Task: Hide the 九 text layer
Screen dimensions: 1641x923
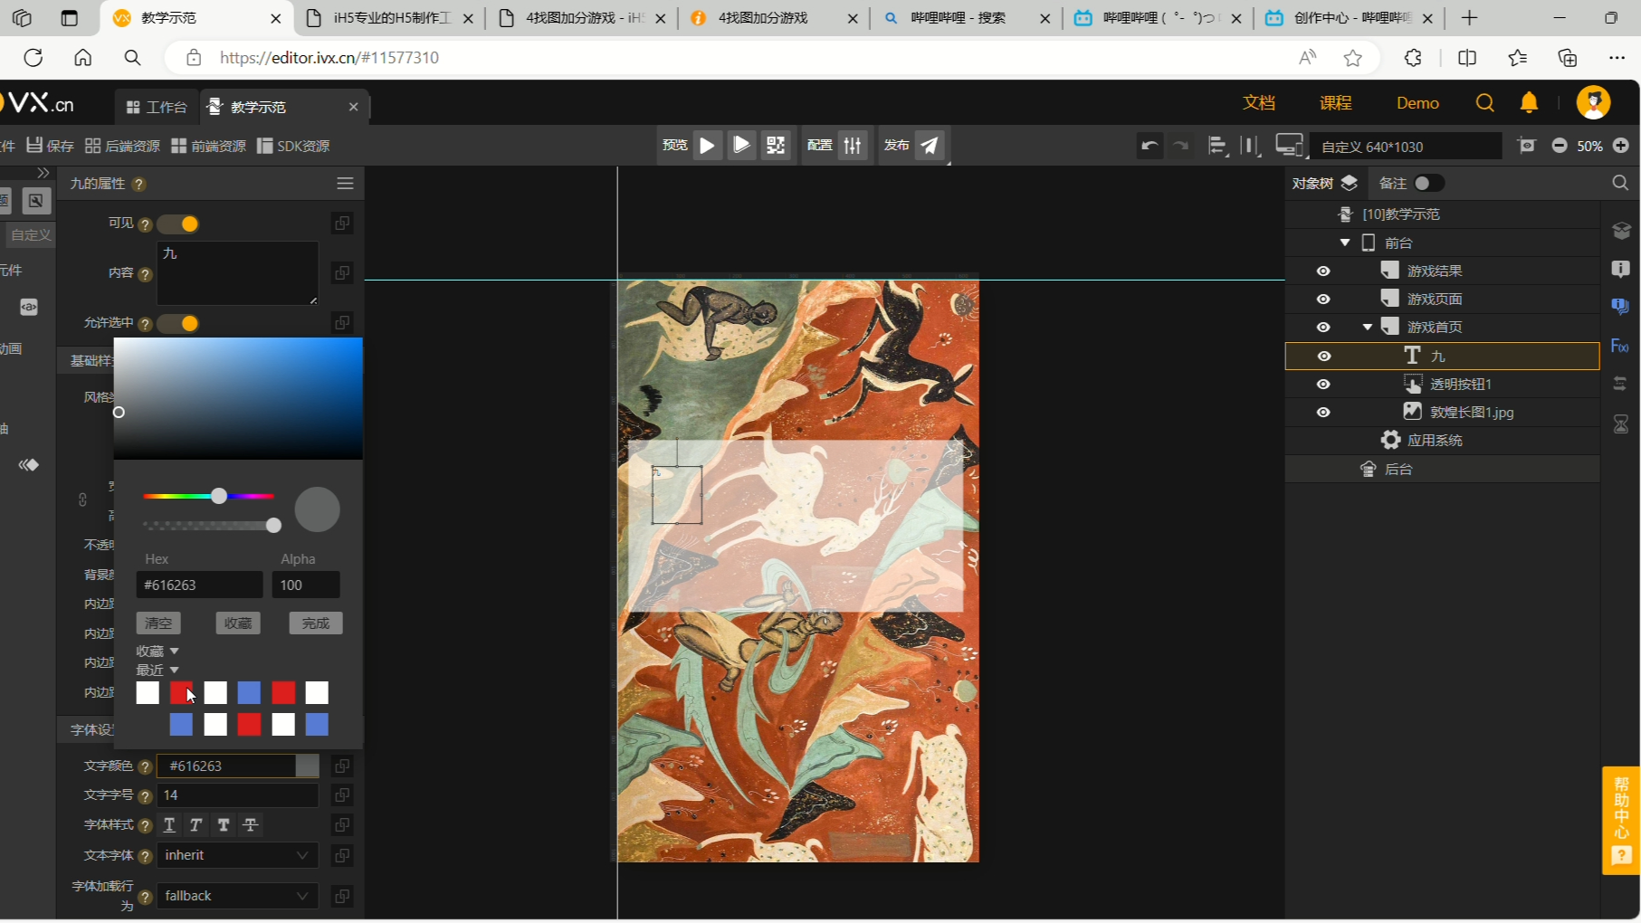Action: pos(1323,356)
